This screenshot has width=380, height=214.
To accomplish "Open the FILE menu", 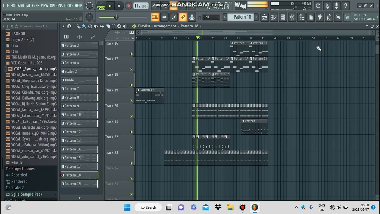I will pyautogui.click(x=6, y=6).
